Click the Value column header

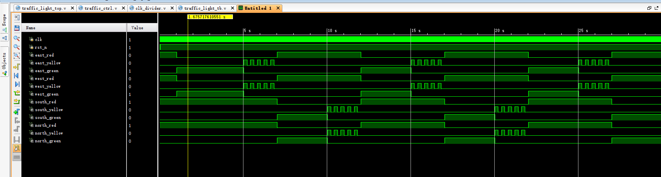click(x=142, y=28)
